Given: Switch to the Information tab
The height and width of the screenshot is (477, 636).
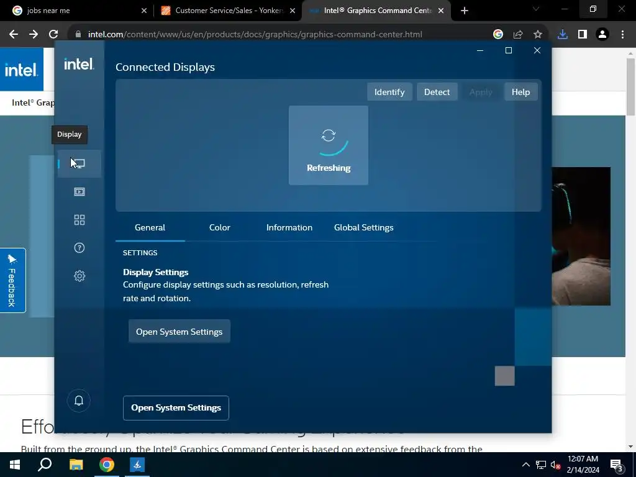Looking at the screenshot, I should pos(289,227).
